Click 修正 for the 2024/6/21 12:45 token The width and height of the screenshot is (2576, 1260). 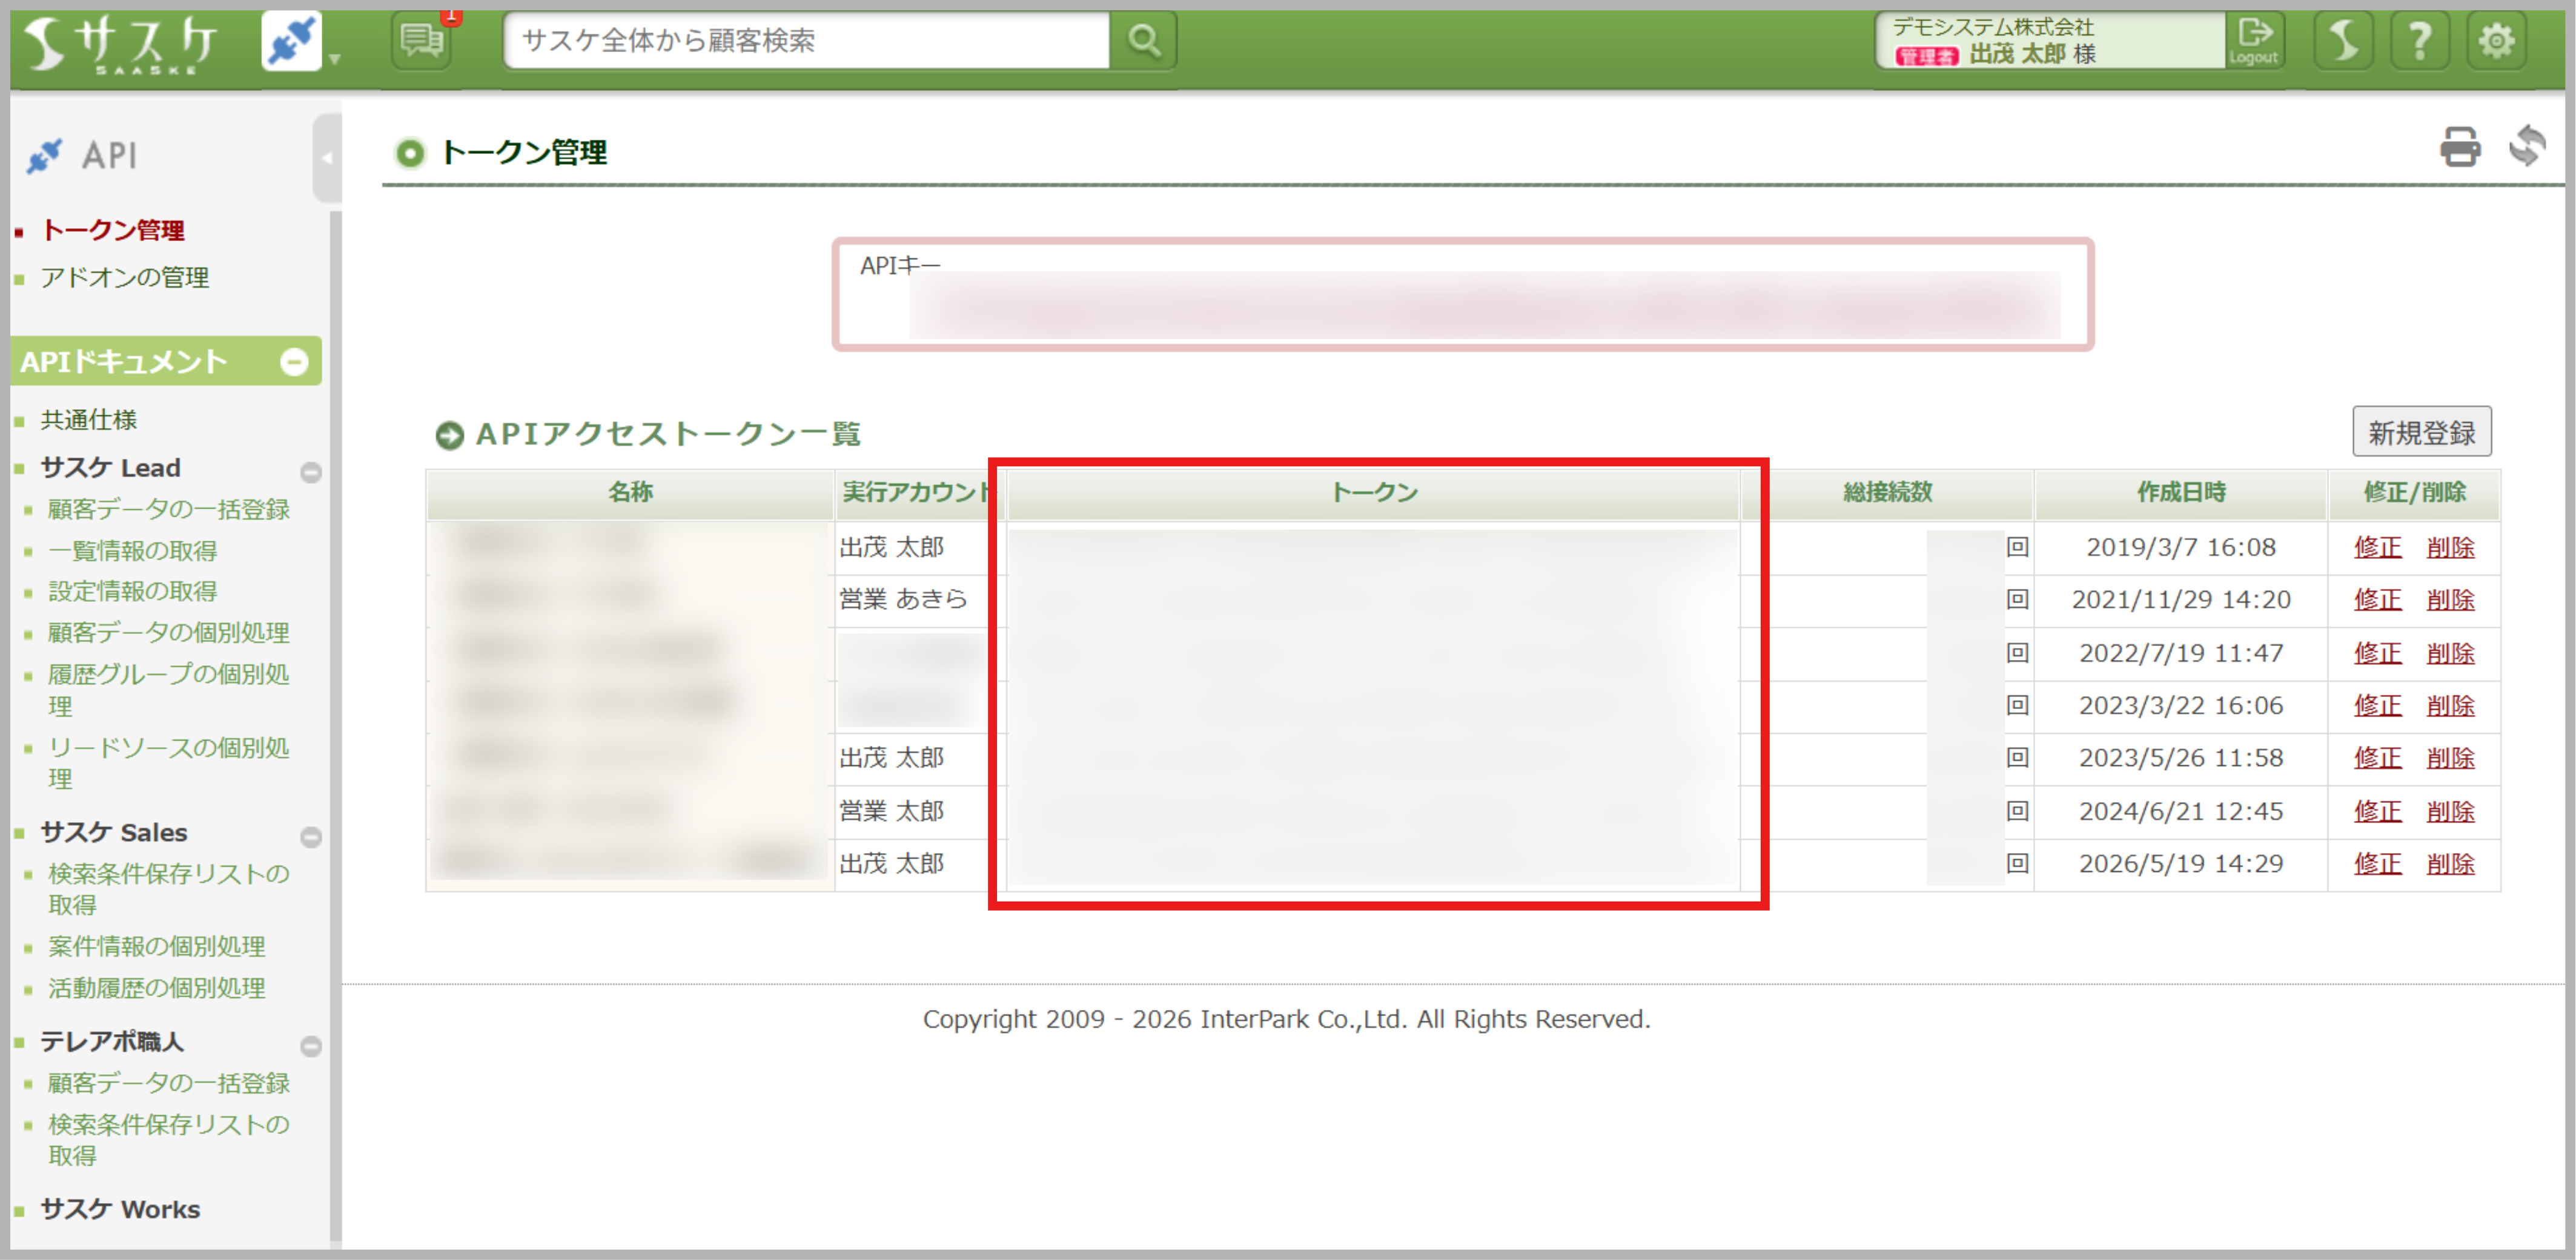click(x=2377, y=812)
